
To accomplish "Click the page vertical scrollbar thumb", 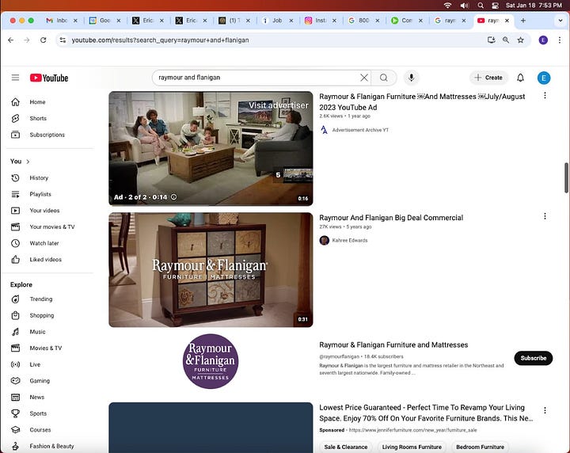I will [566, 177].
